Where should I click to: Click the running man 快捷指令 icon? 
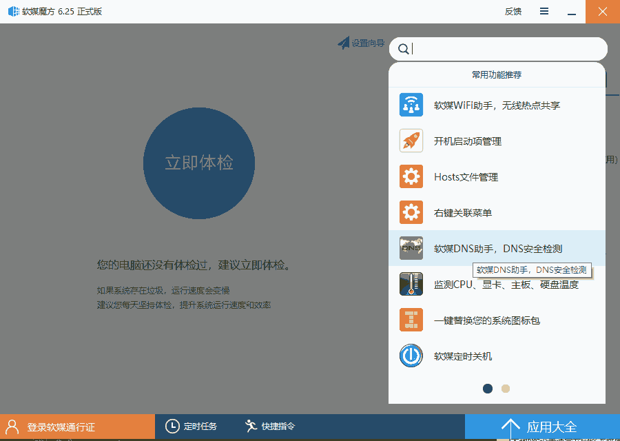(251, 426)
